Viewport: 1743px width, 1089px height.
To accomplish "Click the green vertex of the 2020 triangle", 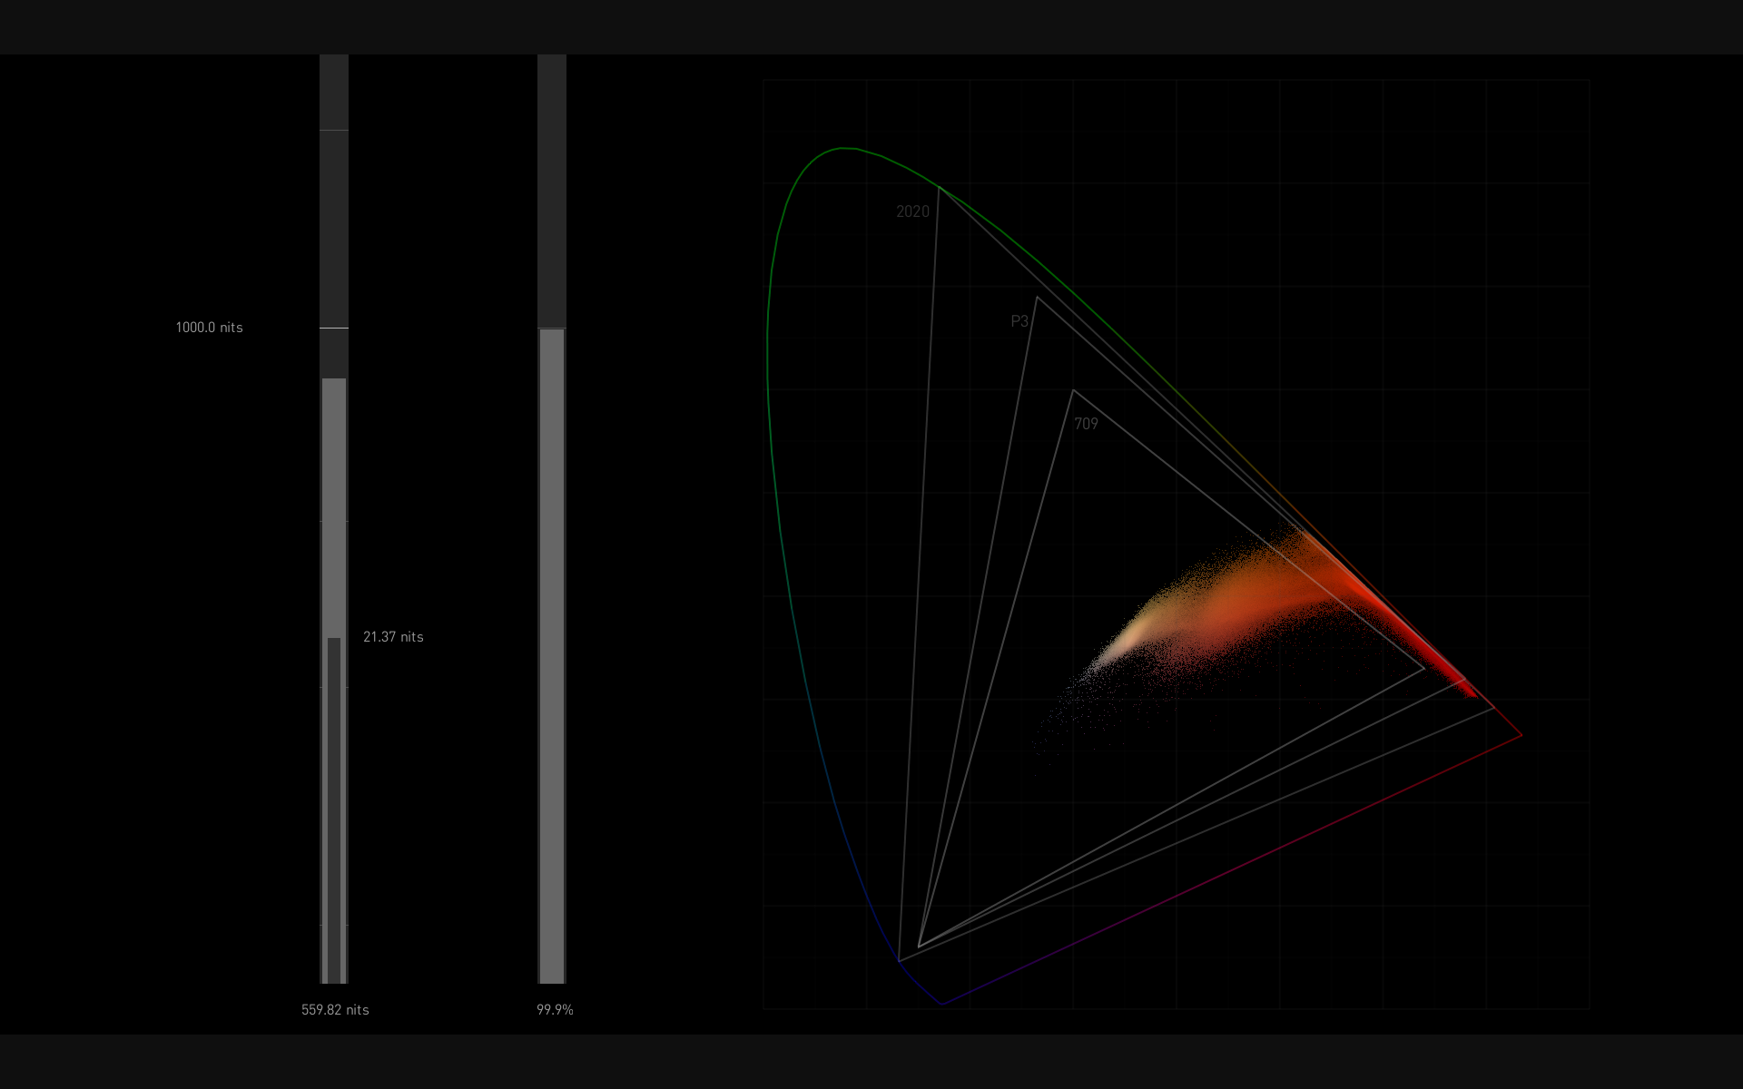I will tap(939, 188).
